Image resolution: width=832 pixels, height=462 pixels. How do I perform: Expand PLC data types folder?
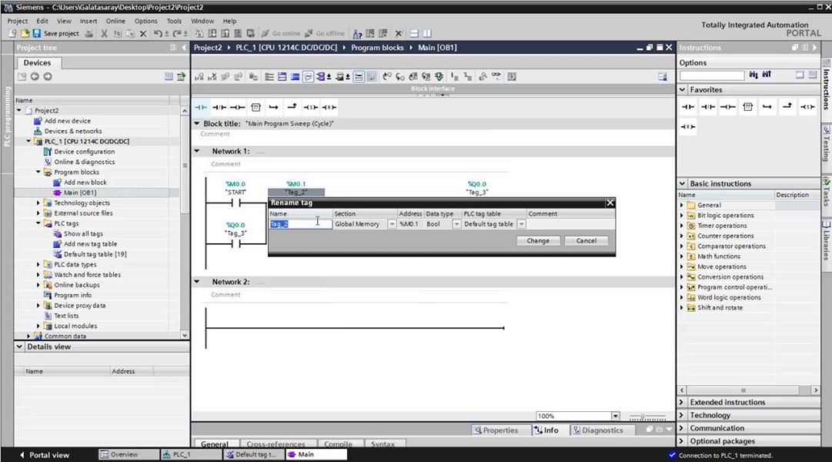(38, 264)
